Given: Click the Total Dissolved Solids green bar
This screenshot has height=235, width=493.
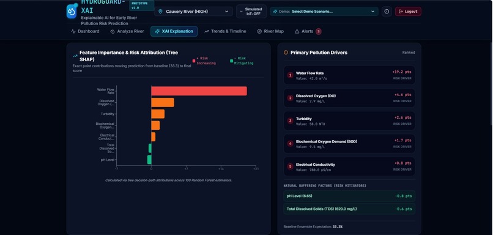Looking at the screenshot, I should tap(150, 148).
